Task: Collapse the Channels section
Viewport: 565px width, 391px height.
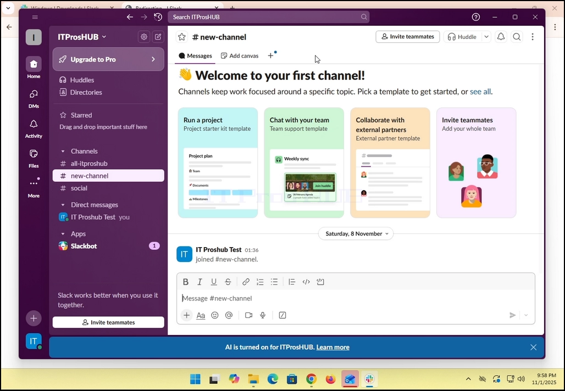Action: tap(63, 151)
